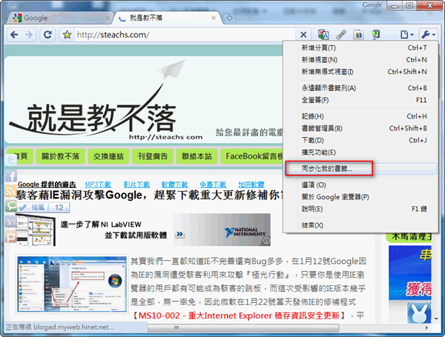
Task: Click green chat bubble sidebar icon
Action: click(x=11, y=206)
